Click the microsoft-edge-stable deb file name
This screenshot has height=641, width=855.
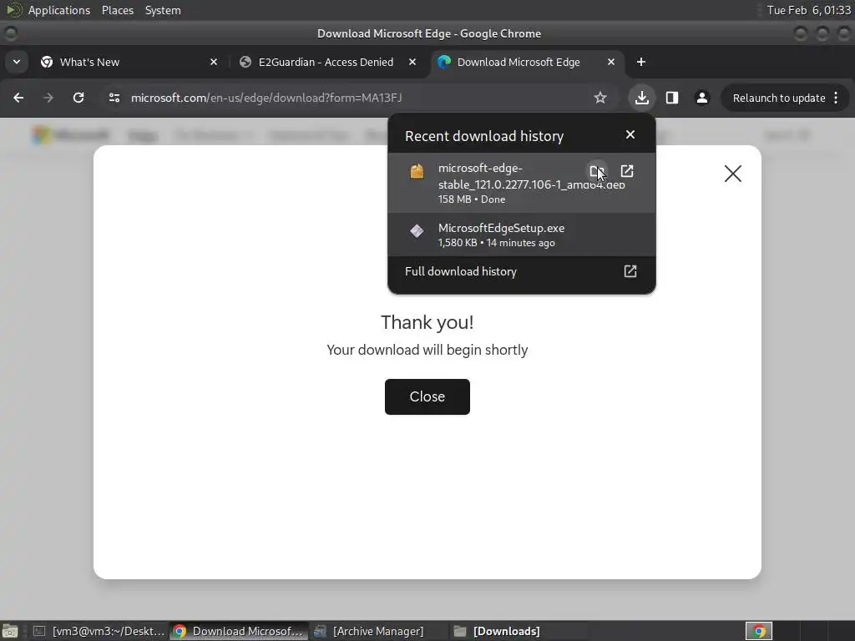(x=531, y=176)
